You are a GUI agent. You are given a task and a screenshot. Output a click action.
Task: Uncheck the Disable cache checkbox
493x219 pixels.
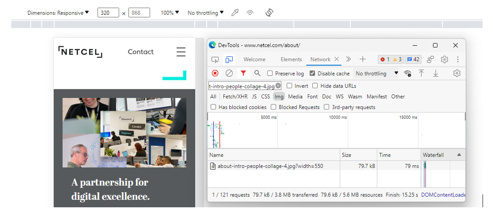click(312, 74)
